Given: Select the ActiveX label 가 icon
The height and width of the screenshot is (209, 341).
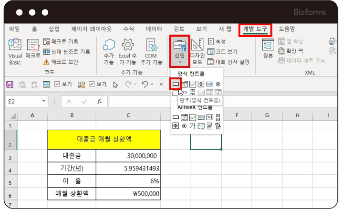Looking at the screenshot, I should (x=193, y=126).
